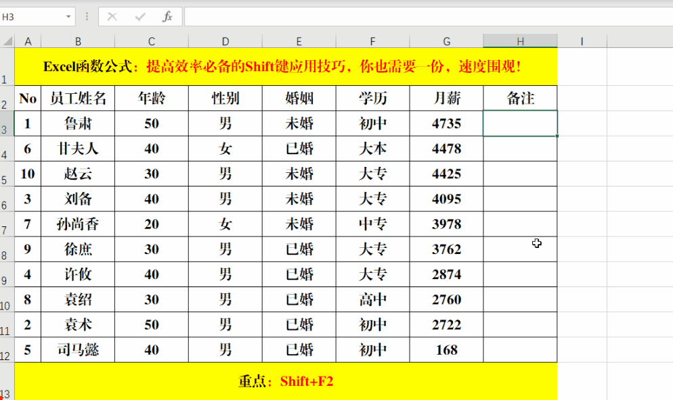Click the empty 备注 cell in 司马懿's row

tap(520, 350)
